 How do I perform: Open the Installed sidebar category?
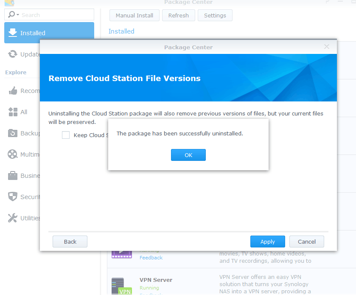click(49, 33)
